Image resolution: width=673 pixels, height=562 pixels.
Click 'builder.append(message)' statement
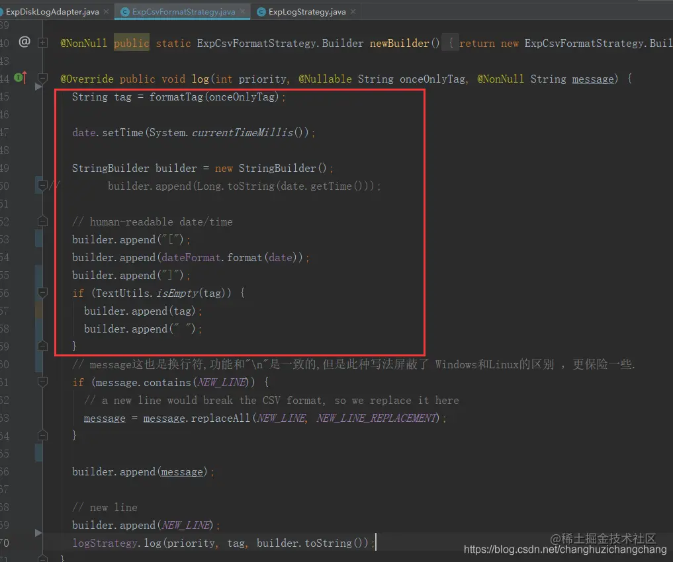(143, 472)
